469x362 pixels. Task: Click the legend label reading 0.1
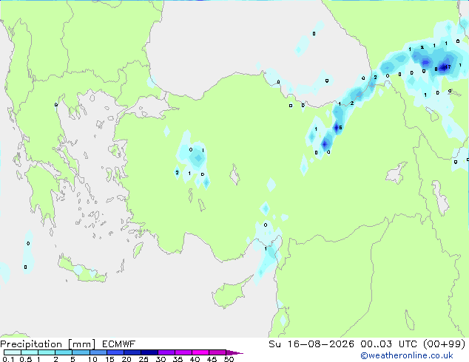pos(8,359)
